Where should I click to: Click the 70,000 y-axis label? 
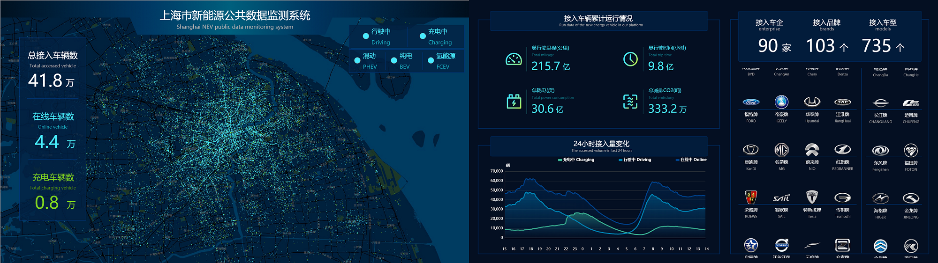pos(497,171)
